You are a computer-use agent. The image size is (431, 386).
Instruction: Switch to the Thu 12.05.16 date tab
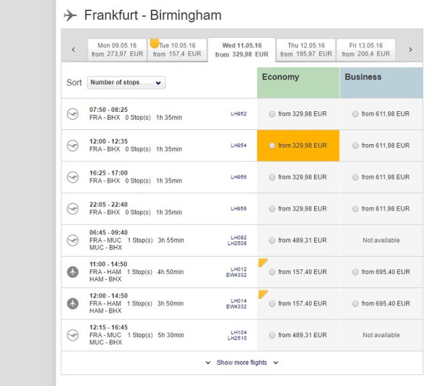pyautogui.click(x=306, y=50)
